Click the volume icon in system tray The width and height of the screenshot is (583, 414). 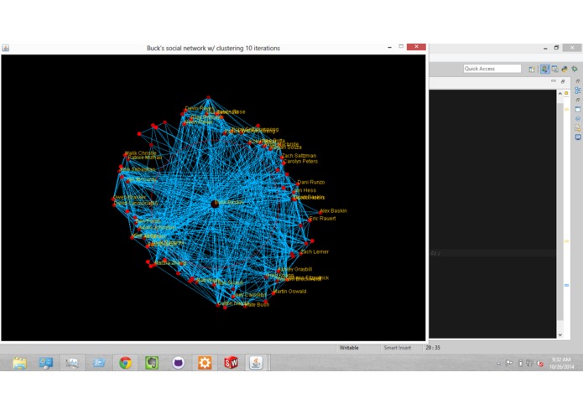(x=540, y=363)
